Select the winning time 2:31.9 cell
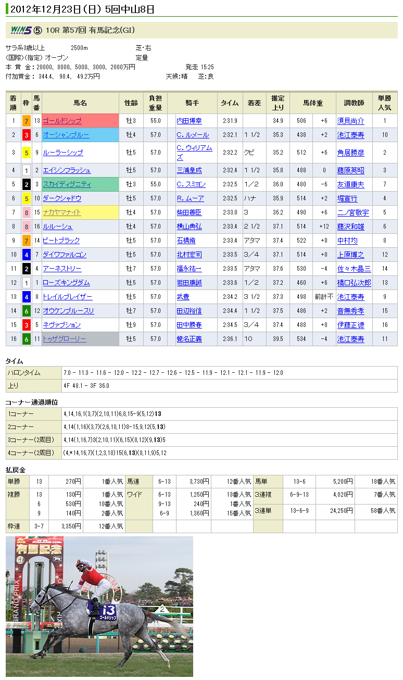Screen dimensions: 403x680 tap(229, 121)
